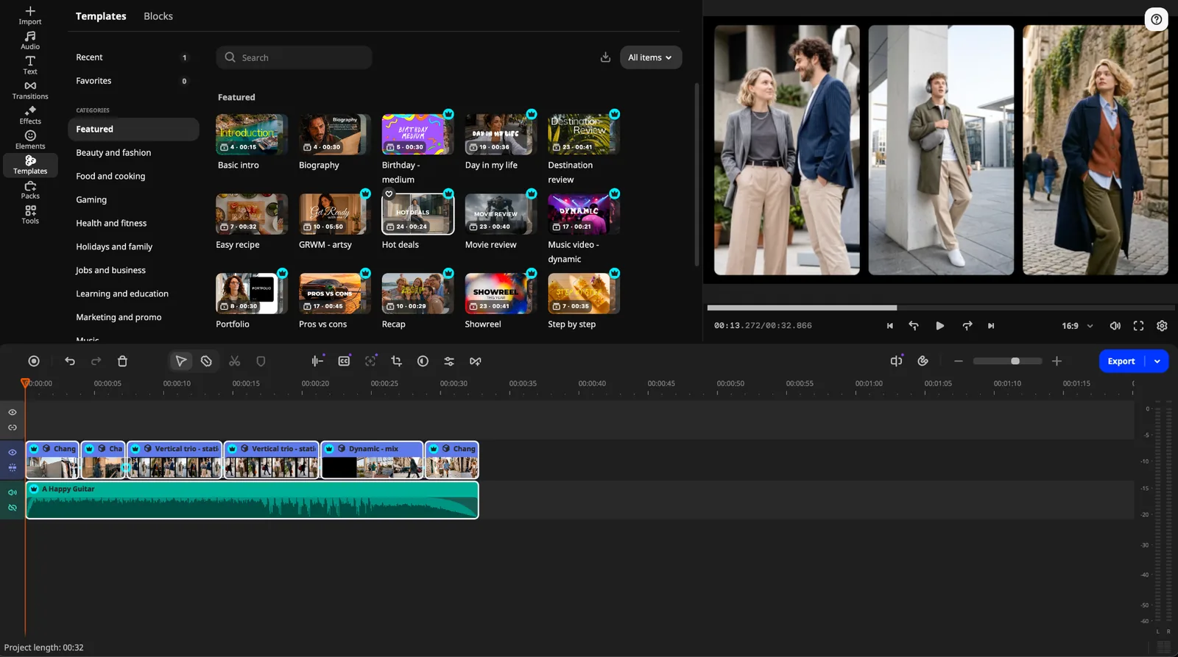This screenshot has width=1178, height=657.
Task: Open the Tools panel in sidebar
Action: [x=30, y=215]
